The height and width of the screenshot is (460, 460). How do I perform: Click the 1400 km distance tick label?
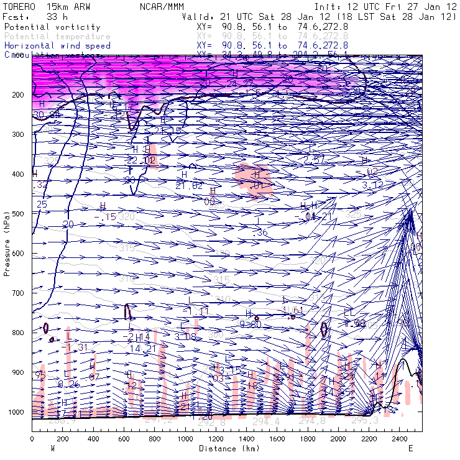coord(246,439)
